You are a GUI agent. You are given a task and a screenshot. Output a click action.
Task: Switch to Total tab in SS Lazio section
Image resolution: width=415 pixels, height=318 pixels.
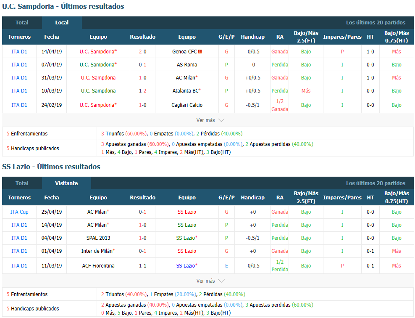pos(22,183)
